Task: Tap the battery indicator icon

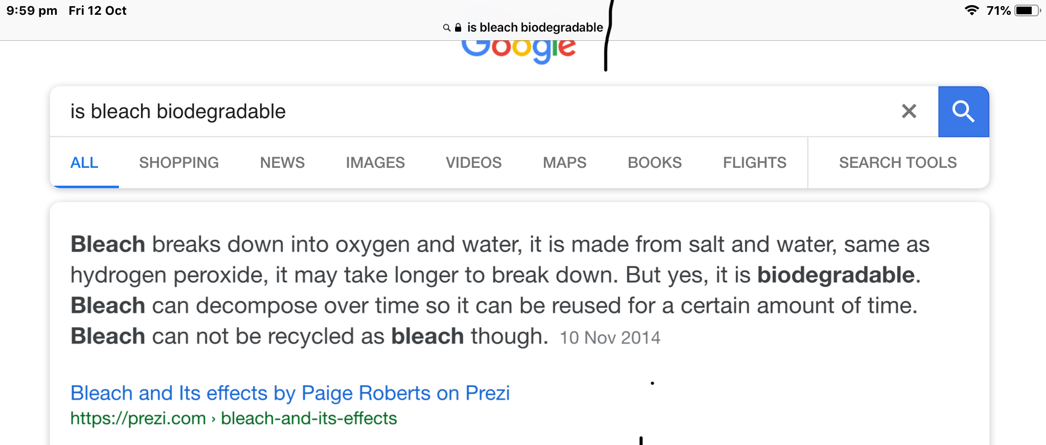Action: pyautogui.click(x=1027, y=10)
